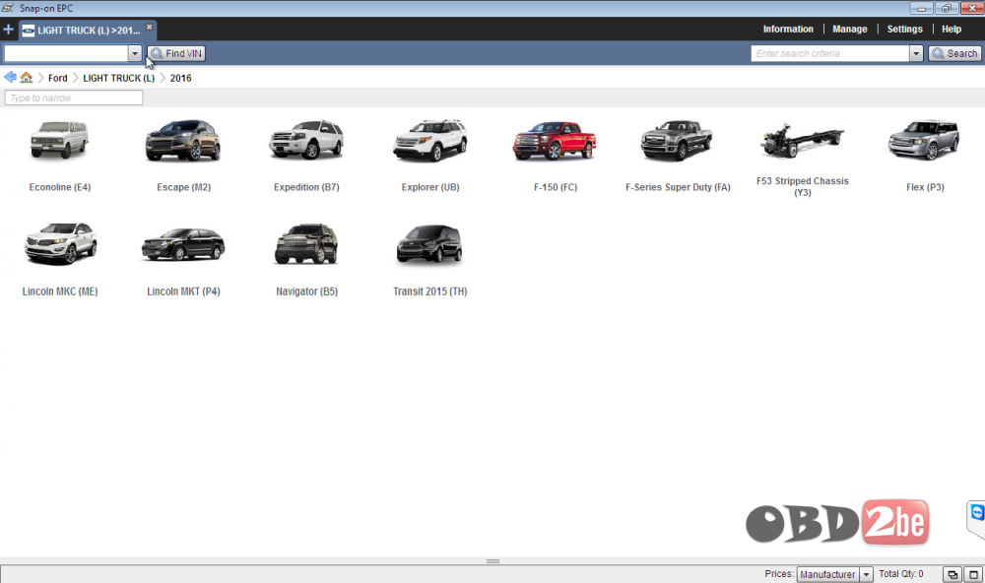Open the Help menu
This screenshot has height=583, width=985.
click(x=952, y=29)
